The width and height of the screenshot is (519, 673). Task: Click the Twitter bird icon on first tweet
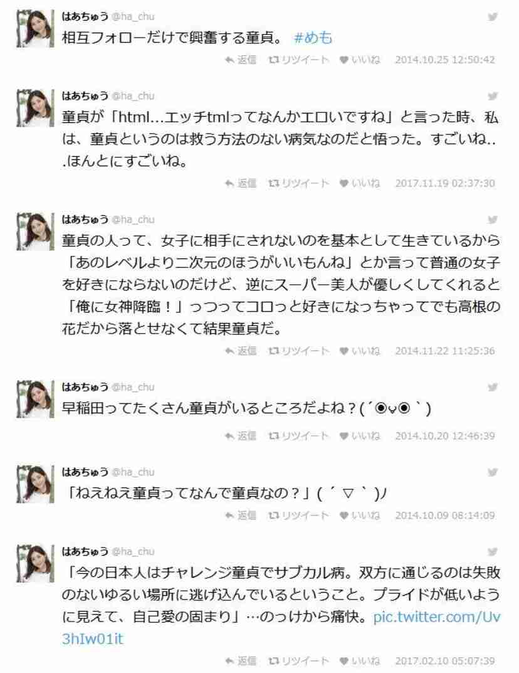pos(493,17)
